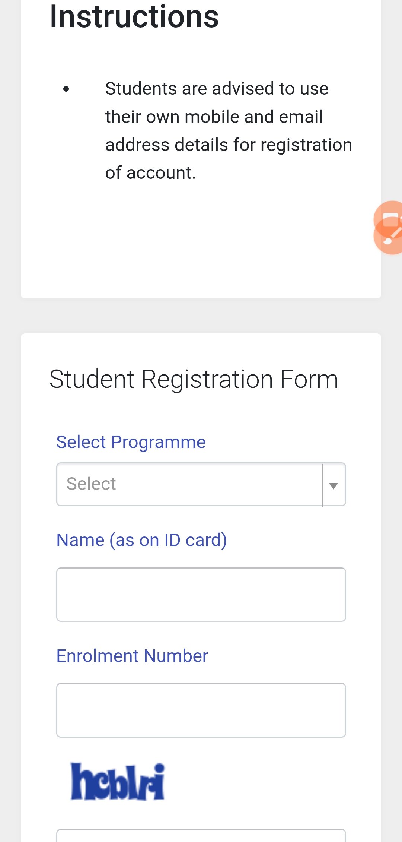
Task: Click the 'Instructions' heading
Action: (x=134, y=16)
